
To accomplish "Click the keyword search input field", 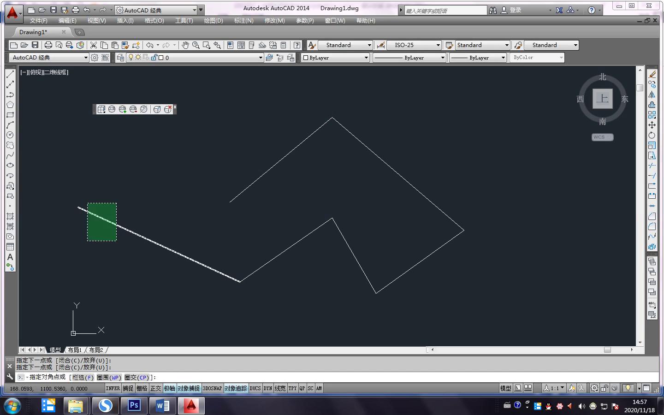I will [x=445, y=11].
